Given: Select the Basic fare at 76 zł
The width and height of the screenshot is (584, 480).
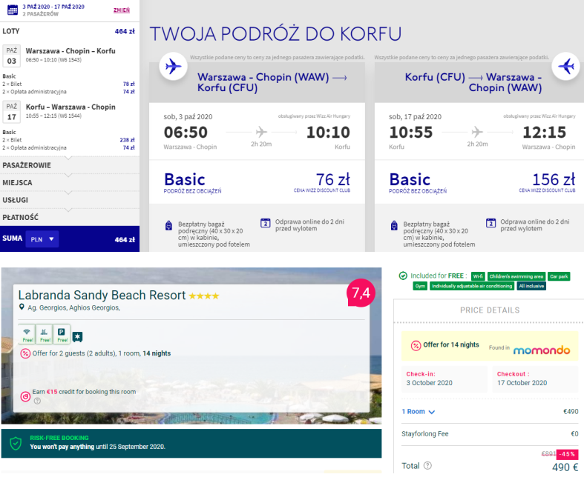Looking at the screenshot, I should (257, 182).
